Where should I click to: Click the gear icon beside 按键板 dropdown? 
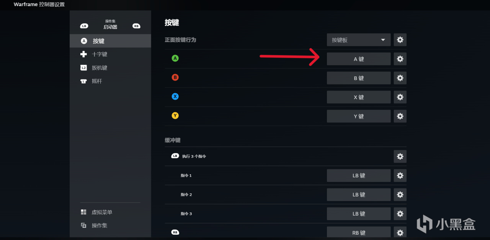(400, 40)
